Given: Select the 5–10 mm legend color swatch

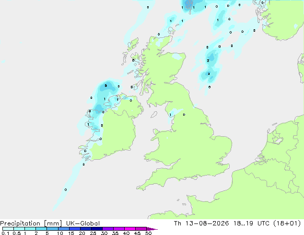Looking at the screenshot, I should [52, 229].
